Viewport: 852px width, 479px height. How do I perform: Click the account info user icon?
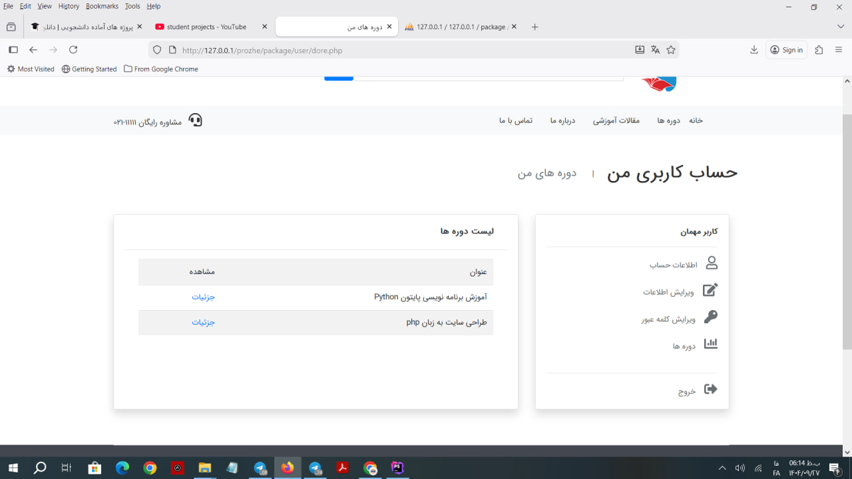[711, 263]
